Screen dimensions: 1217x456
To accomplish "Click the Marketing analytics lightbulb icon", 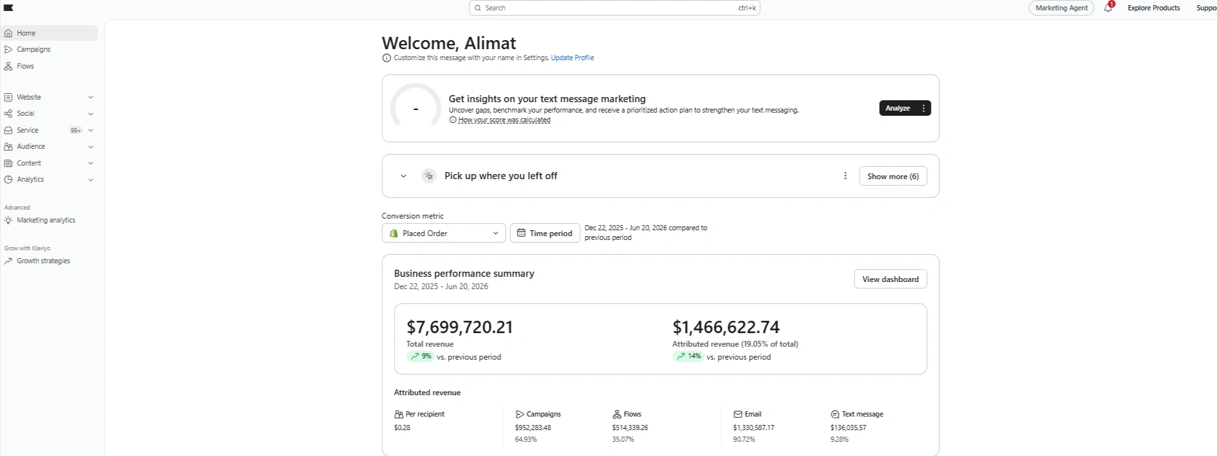I will coord(8,220).
